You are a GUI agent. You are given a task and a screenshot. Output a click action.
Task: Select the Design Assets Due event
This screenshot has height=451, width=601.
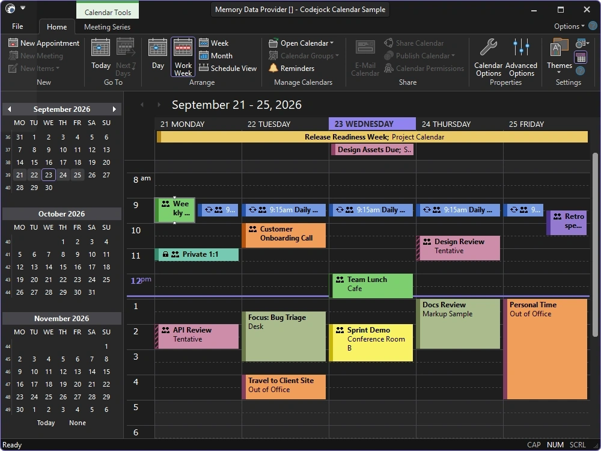click(372, 150)
